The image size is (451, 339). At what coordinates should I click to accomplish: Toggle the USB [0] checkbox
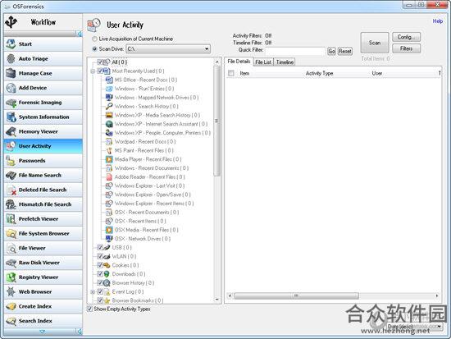[100, 247]
